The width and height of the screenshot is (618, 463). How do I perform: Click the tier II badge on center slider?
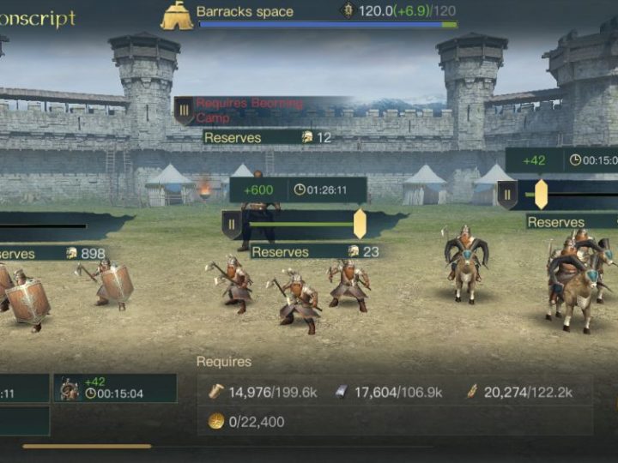coord(232,225)
